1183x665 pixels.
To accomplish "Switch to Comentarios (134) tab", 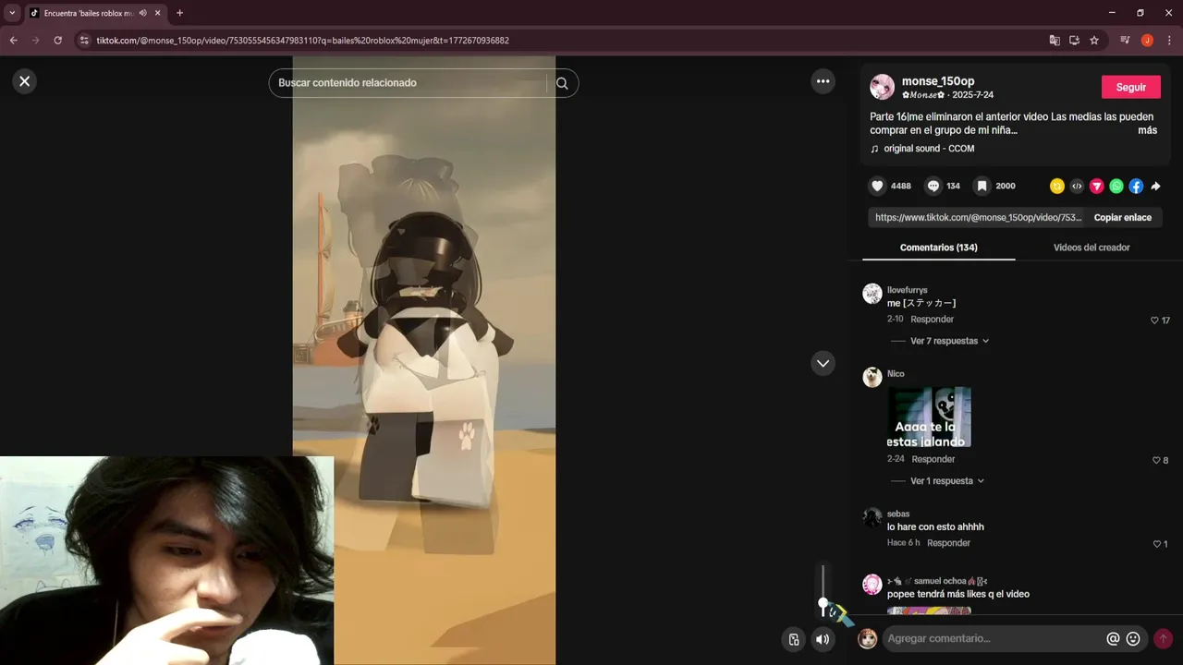I will point(938,248).
